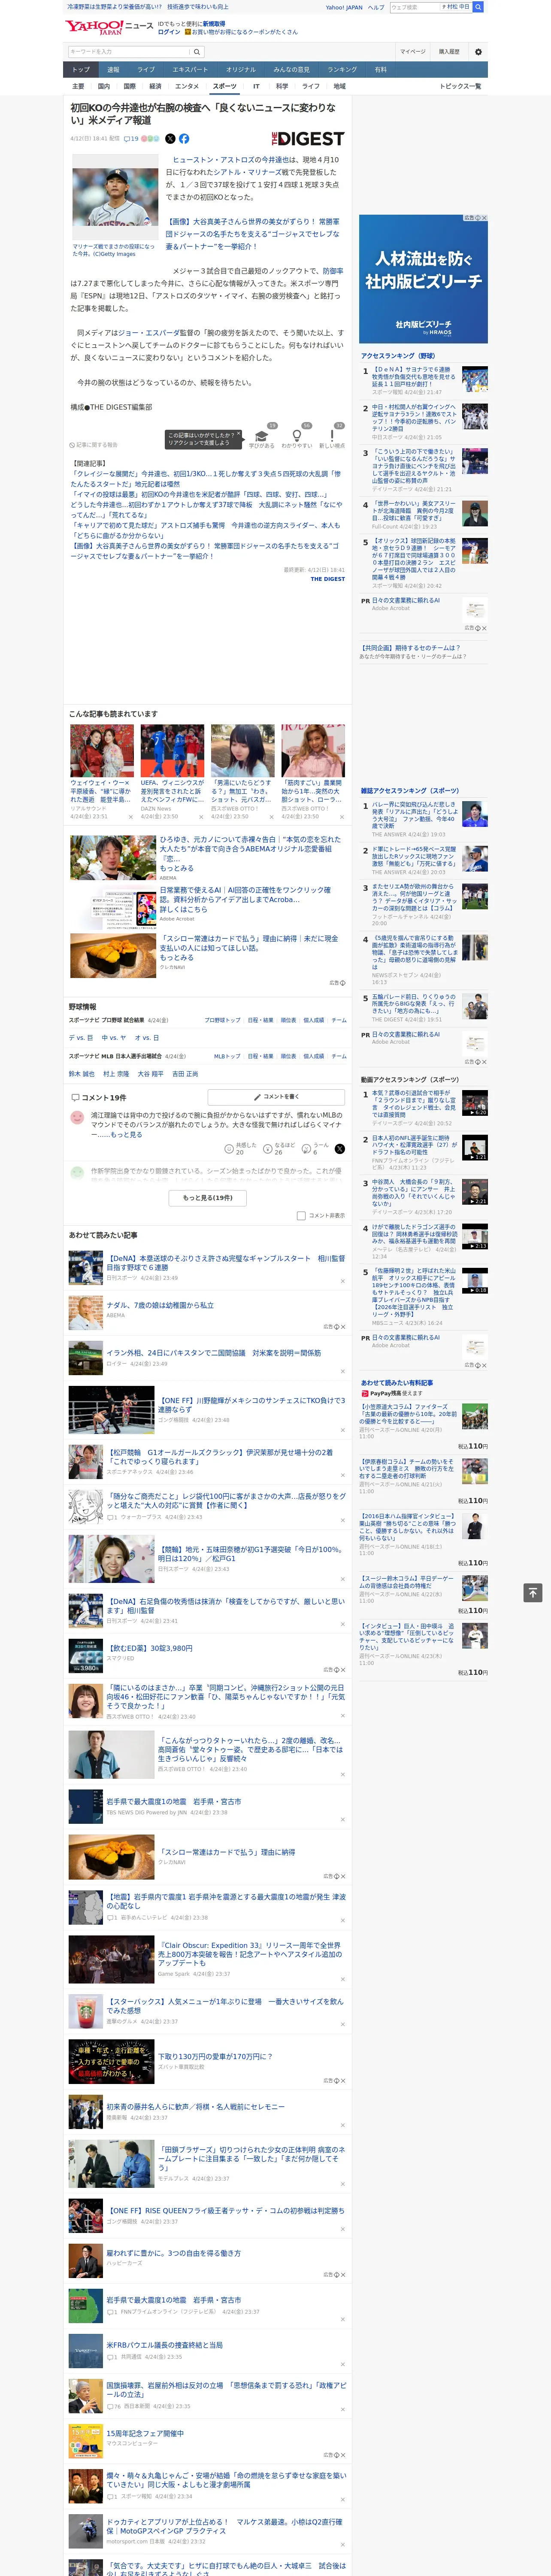551x2576 pixels.
Task: Click the ログイン link
Action: [169, 32]
